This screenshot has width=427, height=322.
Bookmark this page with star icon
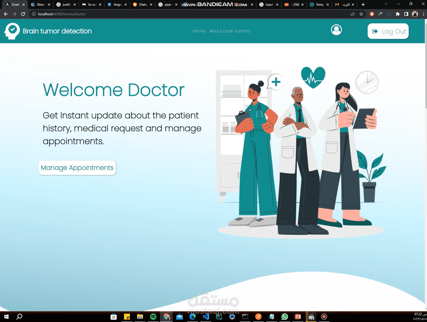pyautogui.click(x=361, y=14)
